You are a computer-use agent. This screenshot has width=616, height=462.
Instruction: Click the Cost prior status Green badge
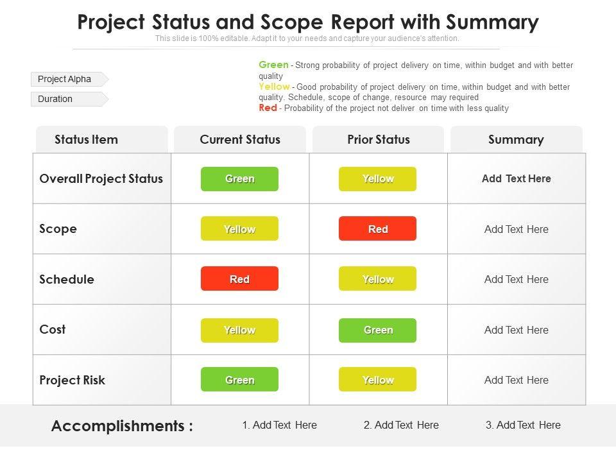pyautogui.click(x=378, y=330)
